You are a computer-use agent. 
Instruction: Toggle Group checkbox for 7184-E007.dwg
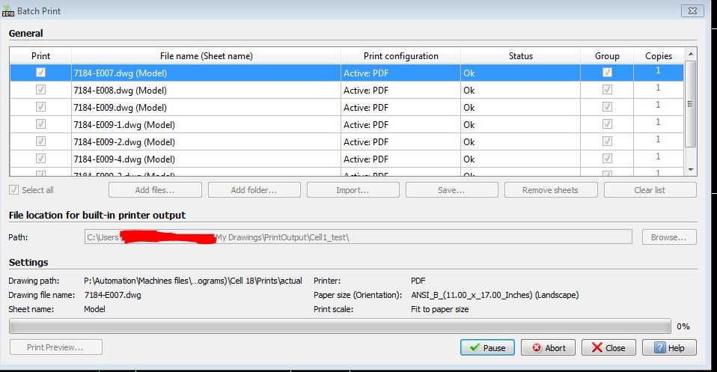(607, 73)
